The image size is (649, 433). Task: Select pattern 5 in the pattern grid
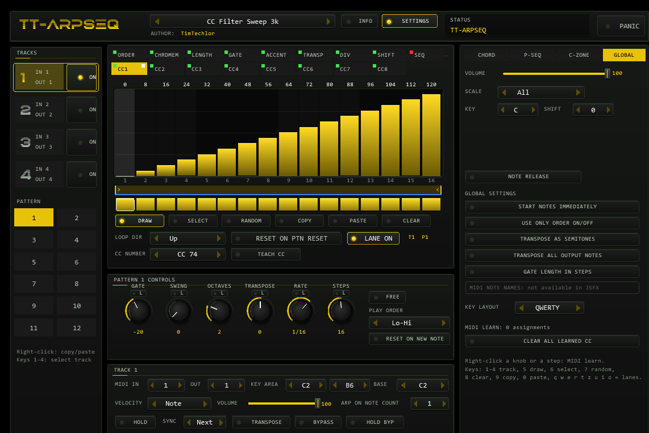pos(34,262)
